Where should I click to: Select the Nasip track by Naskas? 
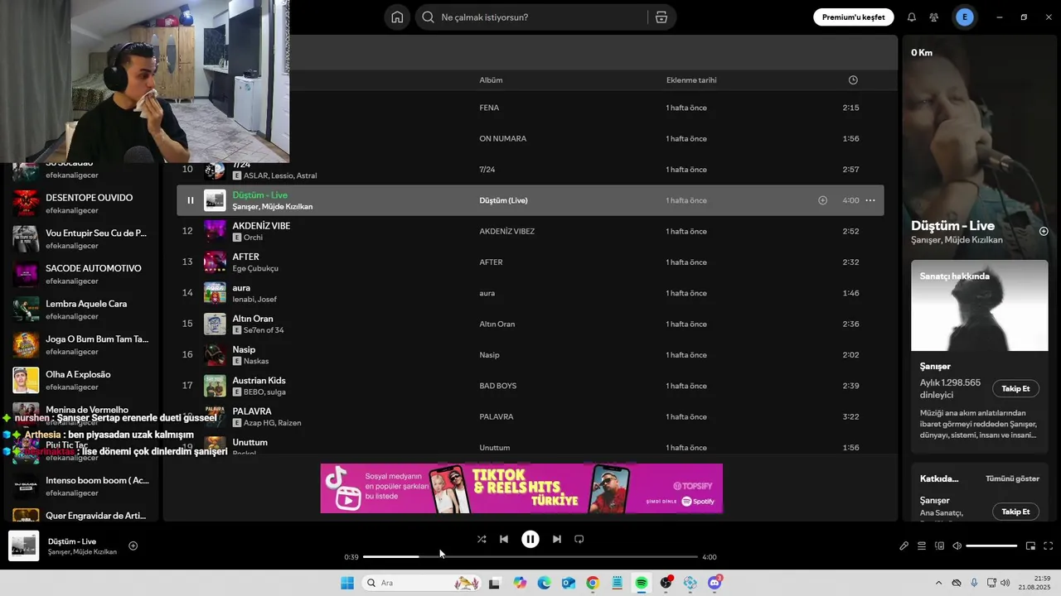click(530, 355)
